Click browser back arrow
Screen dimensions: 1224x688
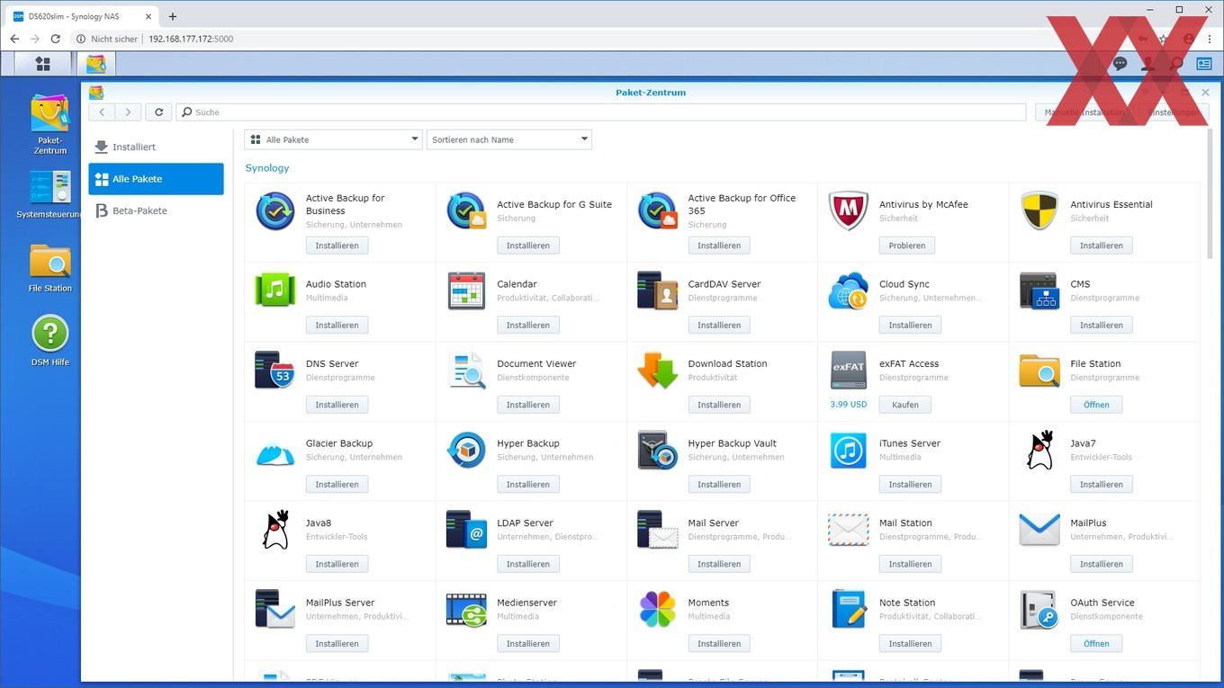pos(14,39)
